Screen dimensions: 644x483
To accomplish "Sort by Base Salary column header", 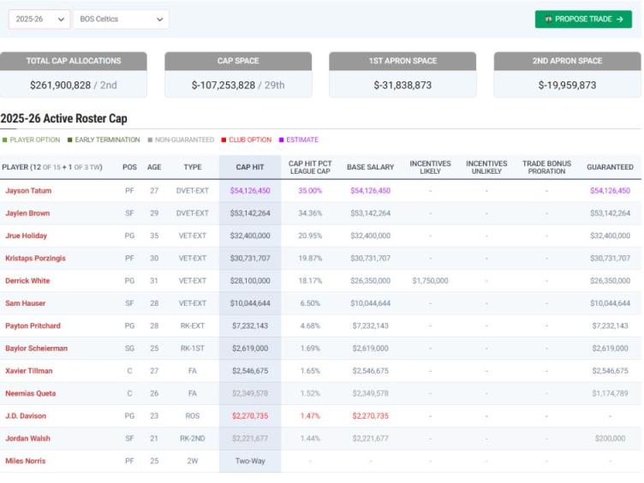I will 370,168.
